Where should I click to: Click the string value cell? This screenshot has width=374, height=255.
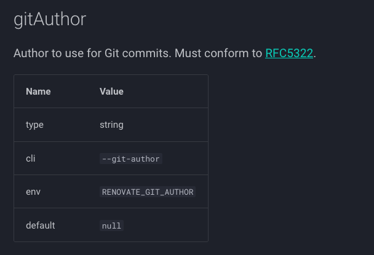coord(111,125)
